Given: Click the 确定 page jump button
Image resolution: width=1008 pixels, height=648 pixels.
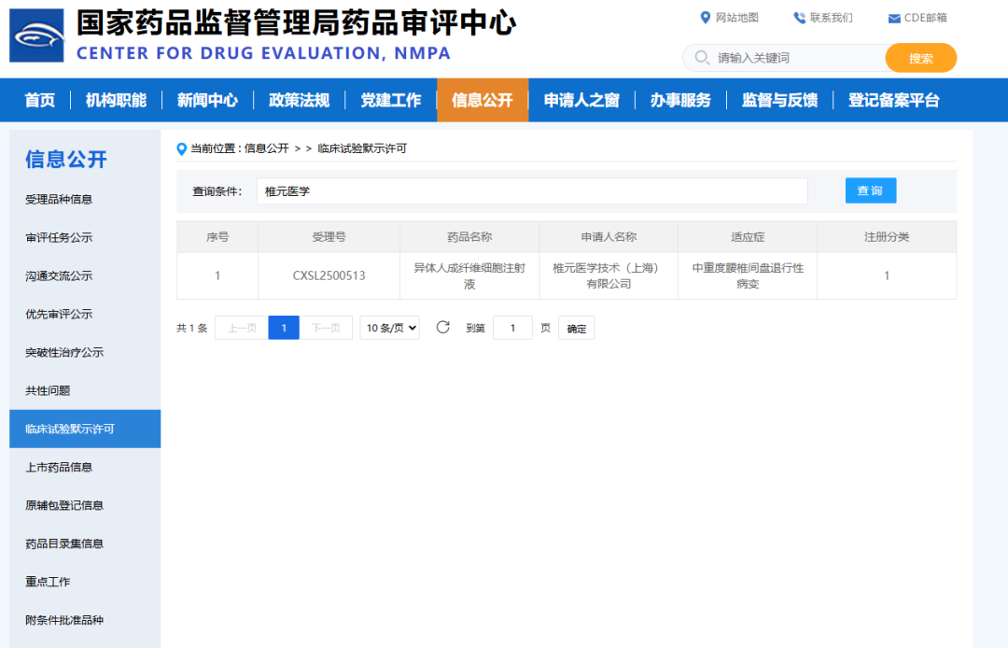Looking at the screenshot, I should pos(576,329).
